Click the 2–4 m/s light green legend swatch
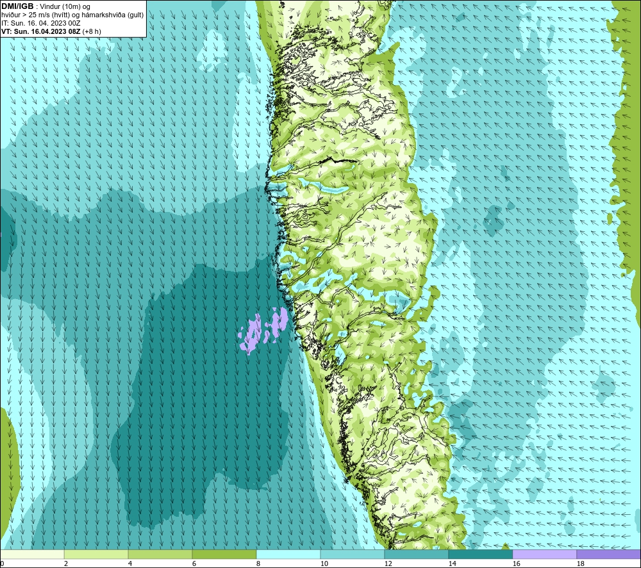This screenshot has width=641, height=568. (x=96, y=554)
